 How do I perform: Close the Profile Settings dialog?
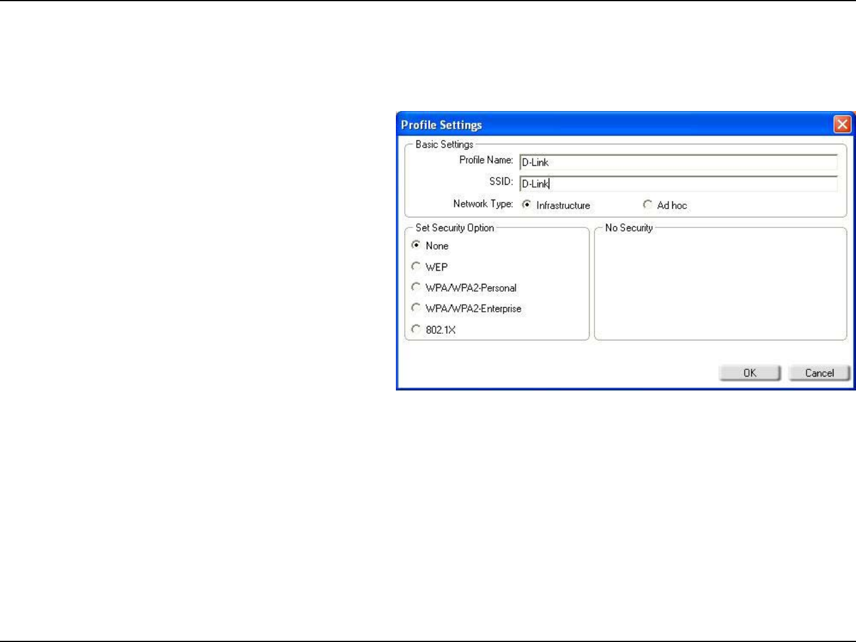tap(842, 125)
